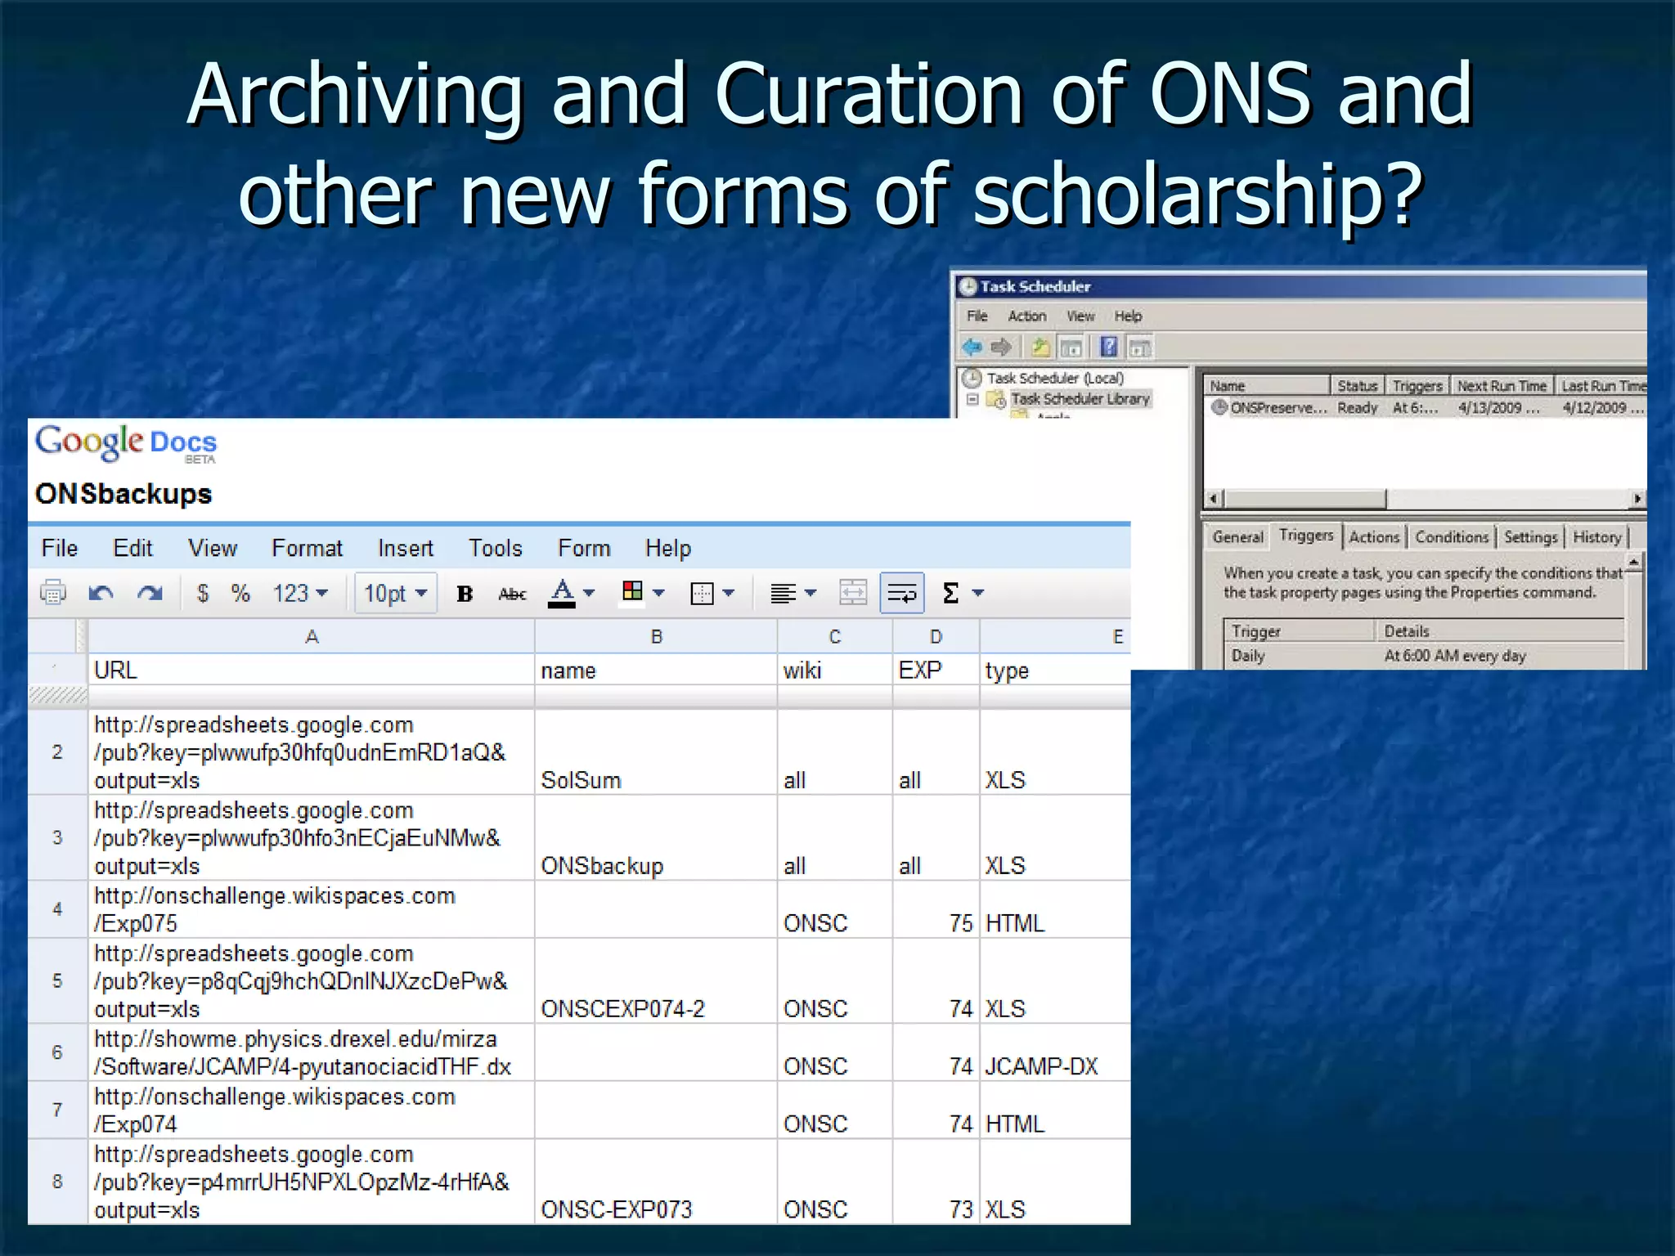Select column B header
The height and width of the screenshot is (1256, 1675).
coord(656,636)
